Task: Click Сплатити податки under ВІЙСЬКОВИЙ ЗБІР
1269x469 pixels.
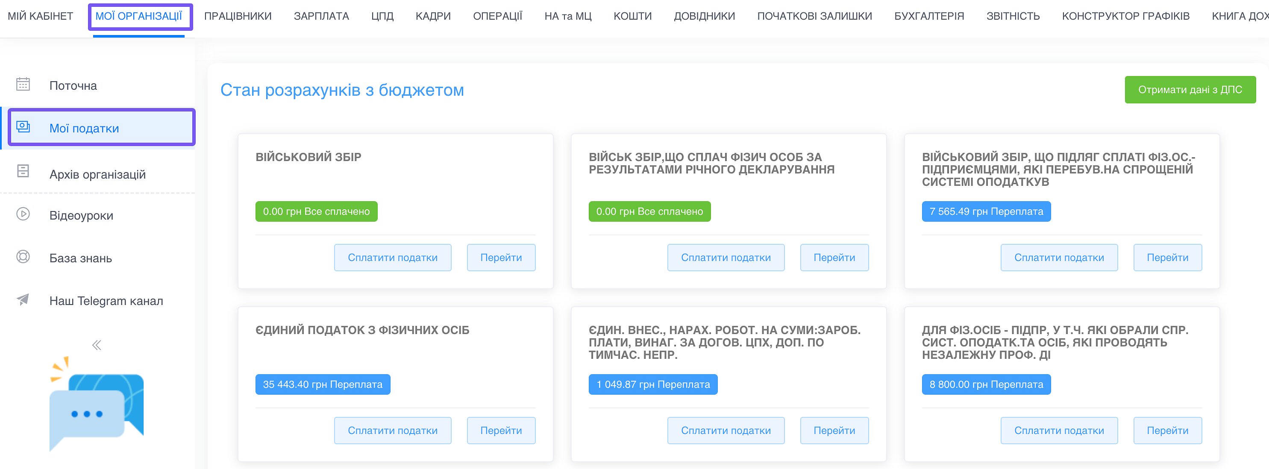Action: [393, 257]
